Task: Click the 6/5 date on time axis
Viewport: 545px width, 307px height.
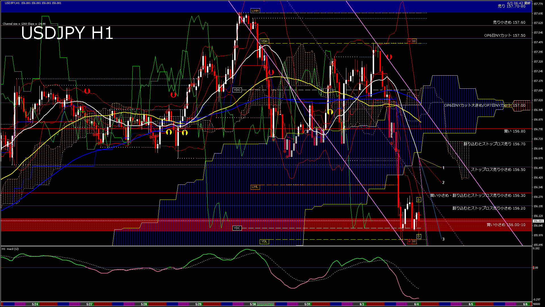Action: (x=471, y=304)
